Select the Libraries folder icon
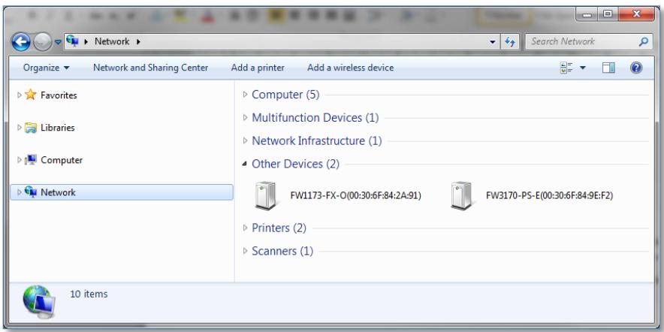 [31, 128]
